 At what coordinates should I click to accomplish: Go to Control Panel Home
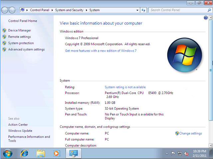tap(23, 21)
